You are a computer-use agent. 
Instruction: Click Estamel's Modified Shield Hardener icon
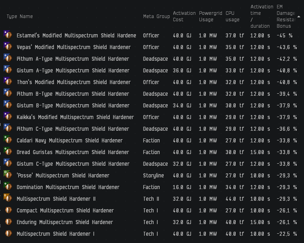click(x=8, y=35)
